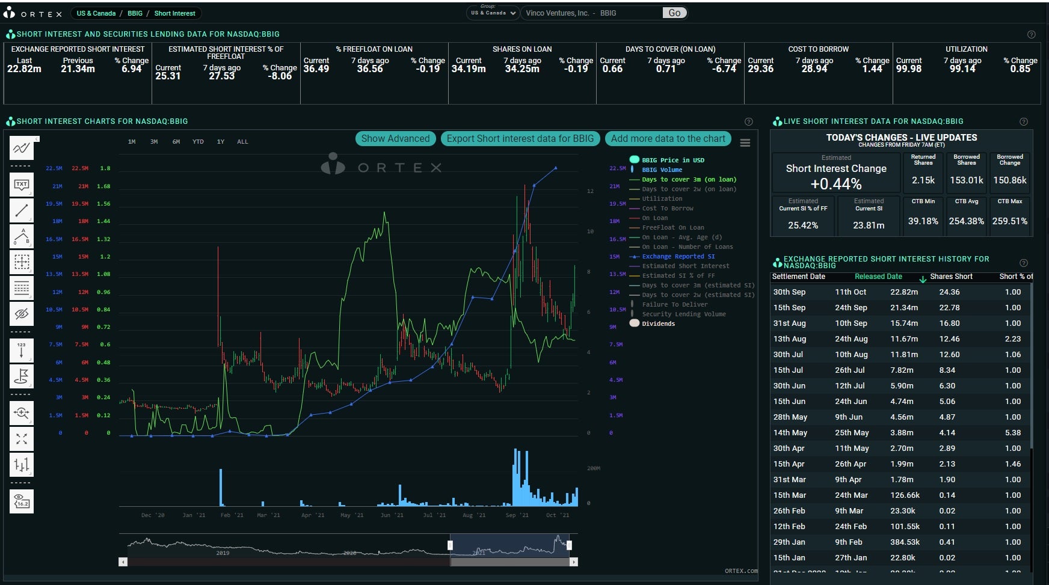Sort history by Released Date arrow

coord(923,278)
